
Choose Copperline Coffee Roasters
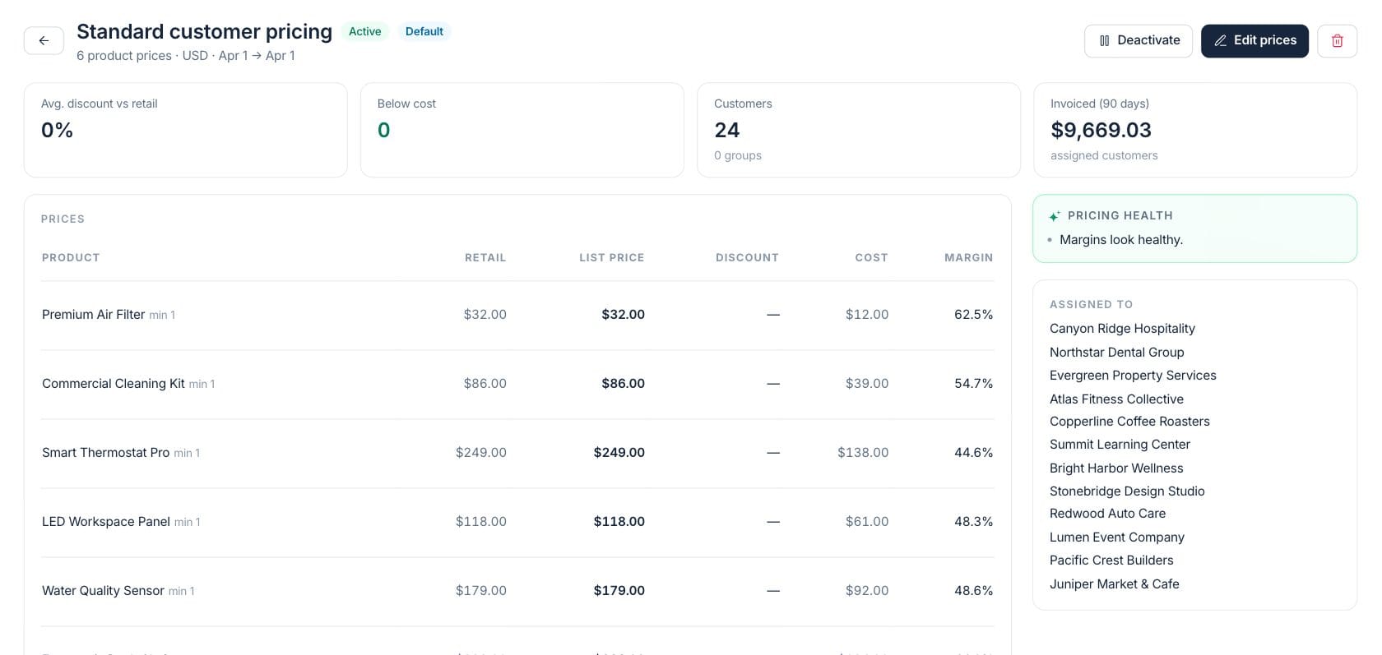pos(1129,422)
